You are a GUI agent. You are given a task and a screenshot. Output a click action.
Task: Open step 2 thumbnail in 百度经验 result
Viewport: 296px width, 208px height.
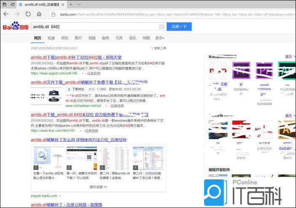82,158
